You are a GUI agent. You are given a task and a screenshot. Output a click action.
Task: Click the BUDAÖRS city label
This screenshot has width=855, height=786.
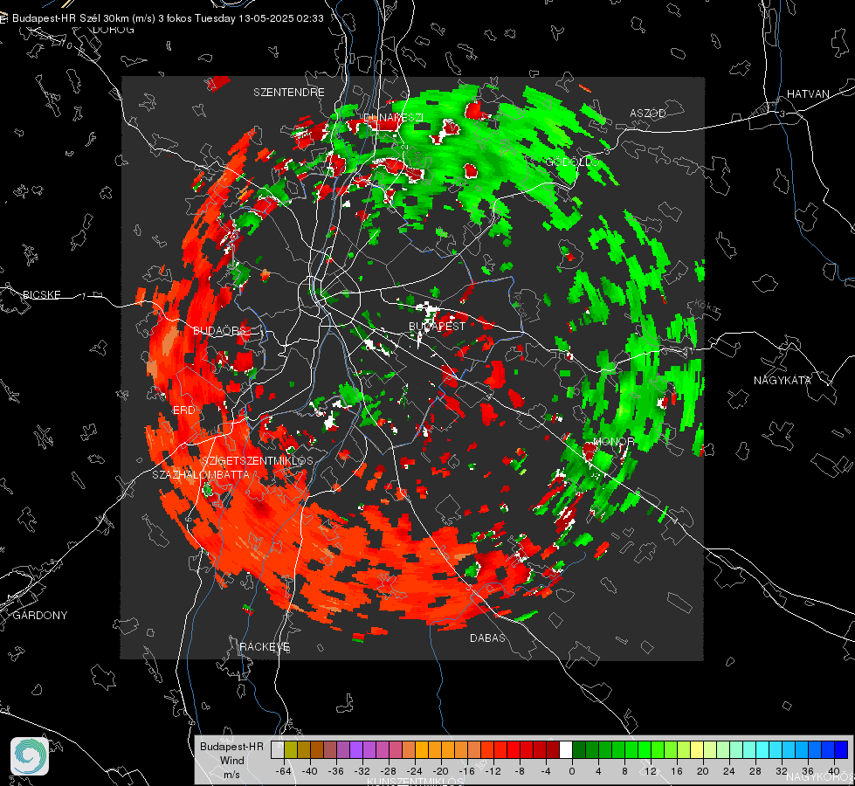tap(220, 330)
